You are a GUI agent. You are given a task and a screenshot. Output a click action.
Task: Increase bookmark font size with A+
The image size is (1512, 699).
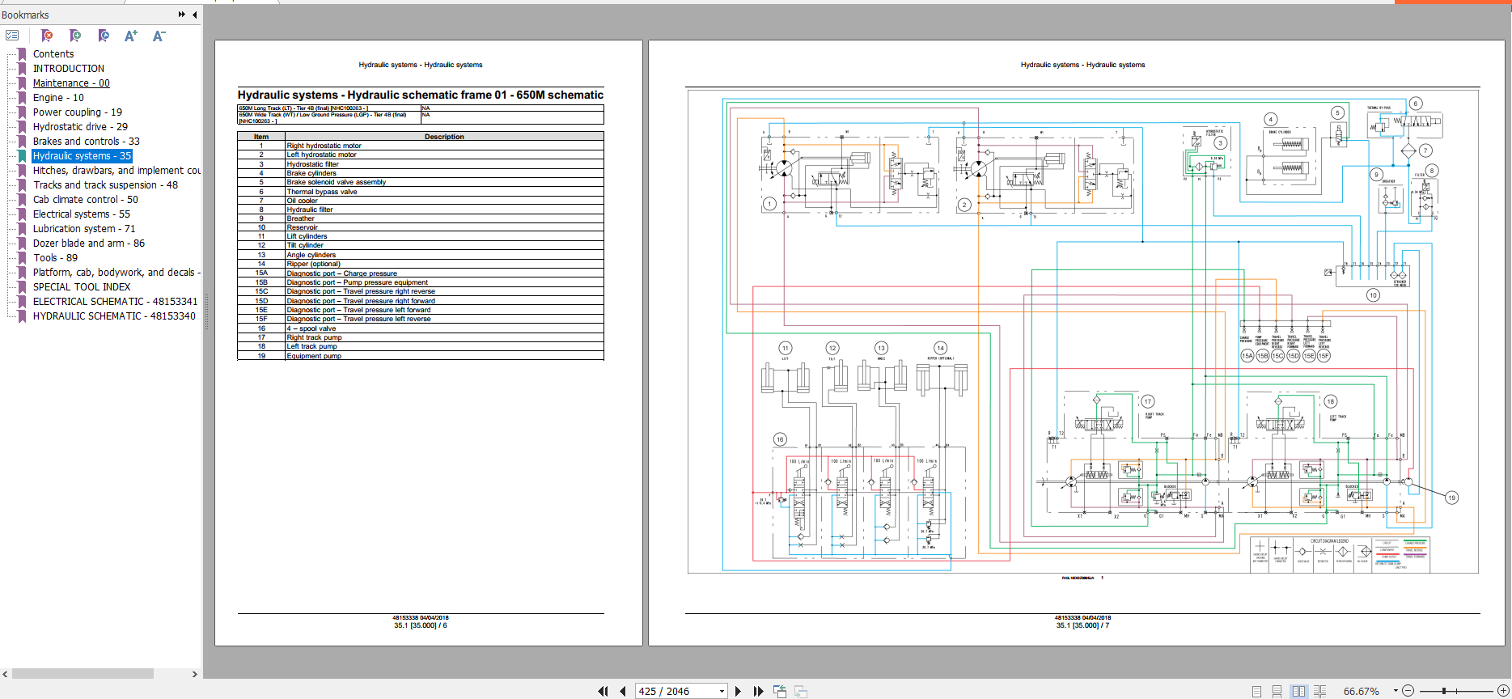(130, 36)
